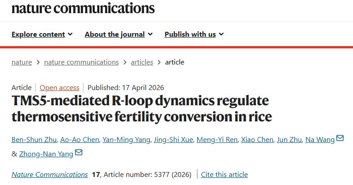View author Ben-Shun Zhu

[34, 140]
